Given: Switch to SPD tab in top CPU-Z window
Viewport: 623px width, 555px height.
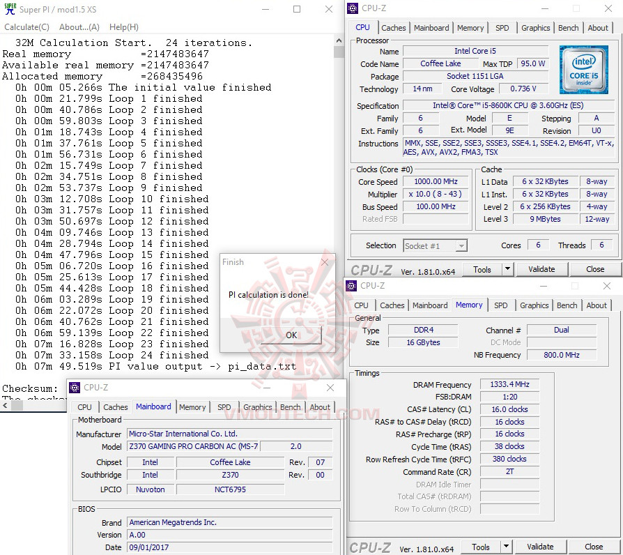Looking at the screenshot, I should (x=502, y=28).
